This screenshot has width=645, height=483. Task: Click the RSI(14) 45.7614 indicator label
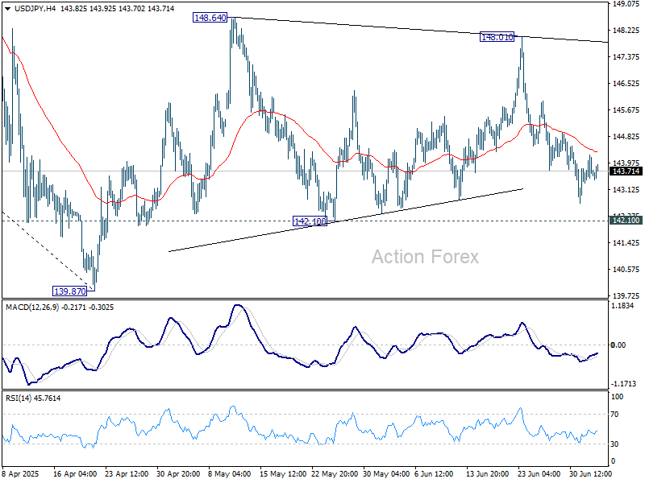[33, 398]
